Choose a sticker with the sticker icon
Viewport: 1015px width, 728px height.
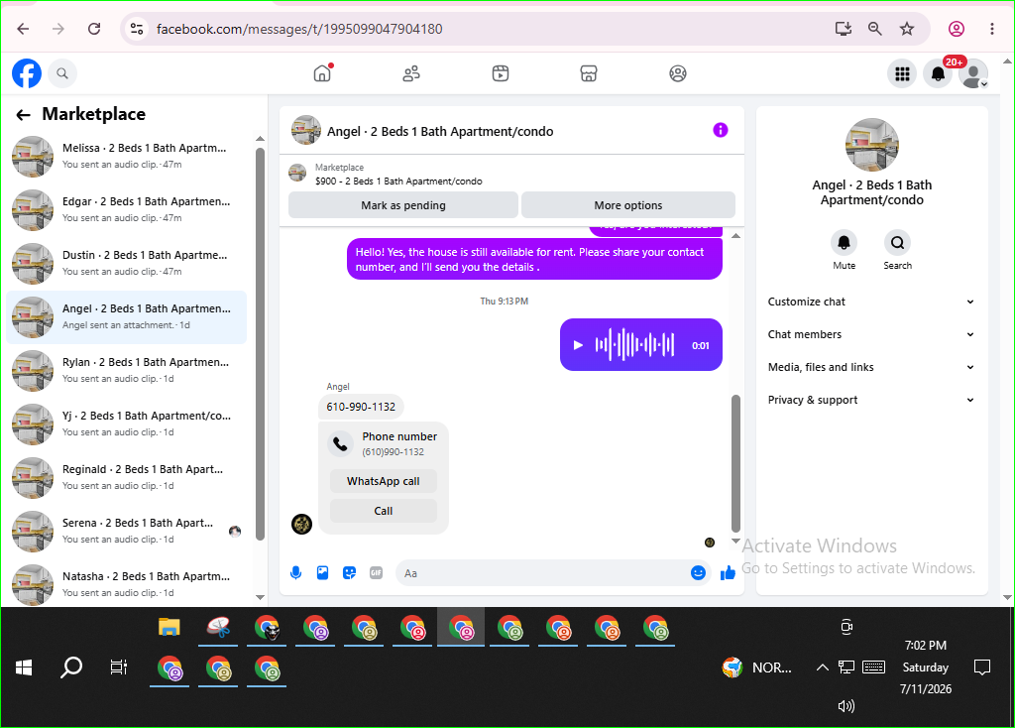pos(350,572)
